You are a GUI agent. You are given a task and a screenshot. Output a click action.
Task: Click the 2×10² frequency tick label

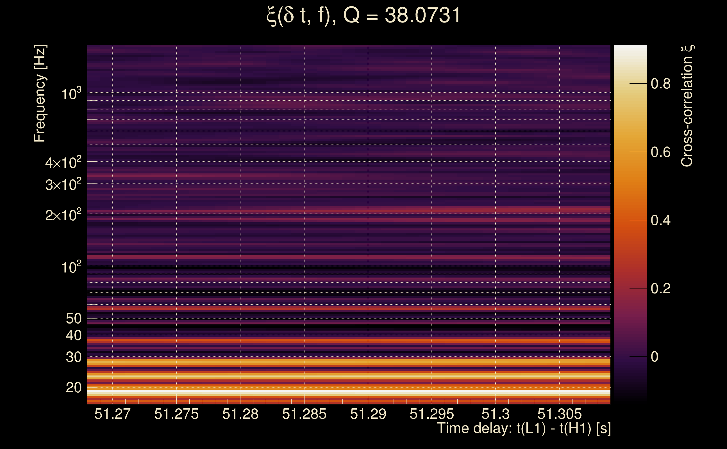tap(63, 215)
